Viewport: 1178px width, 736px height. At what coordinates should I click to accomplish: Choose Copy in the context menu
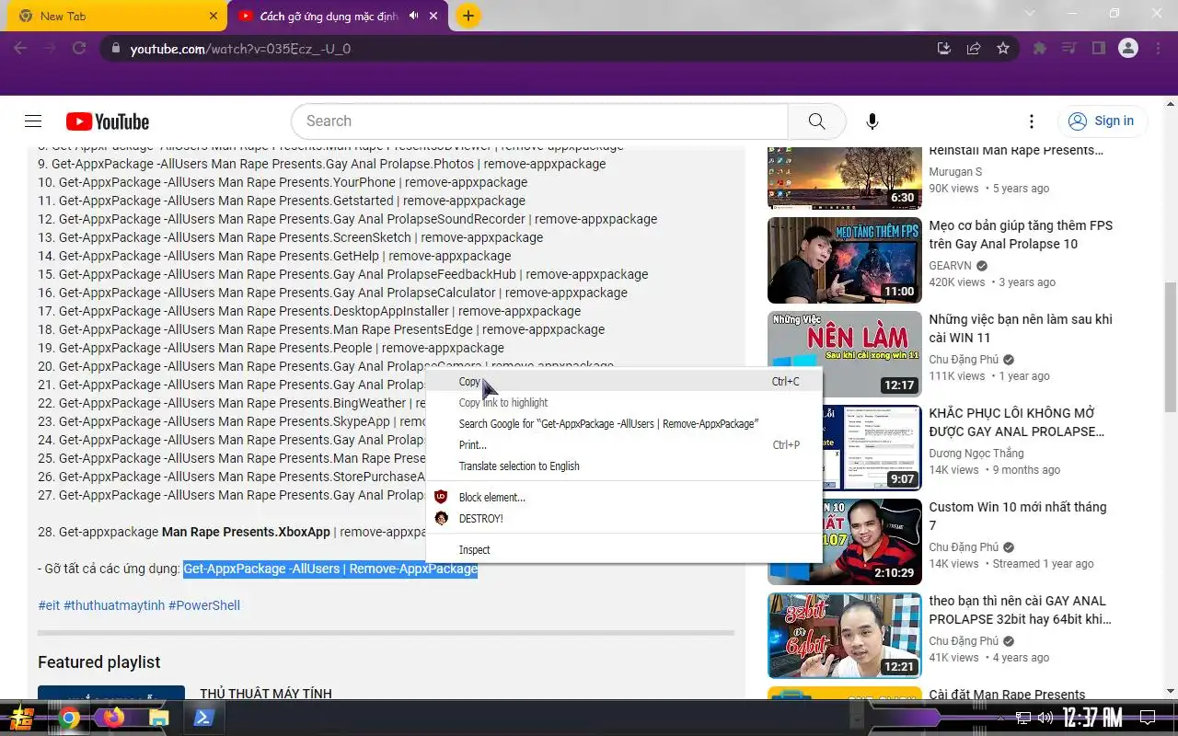[x=625, y=382]
